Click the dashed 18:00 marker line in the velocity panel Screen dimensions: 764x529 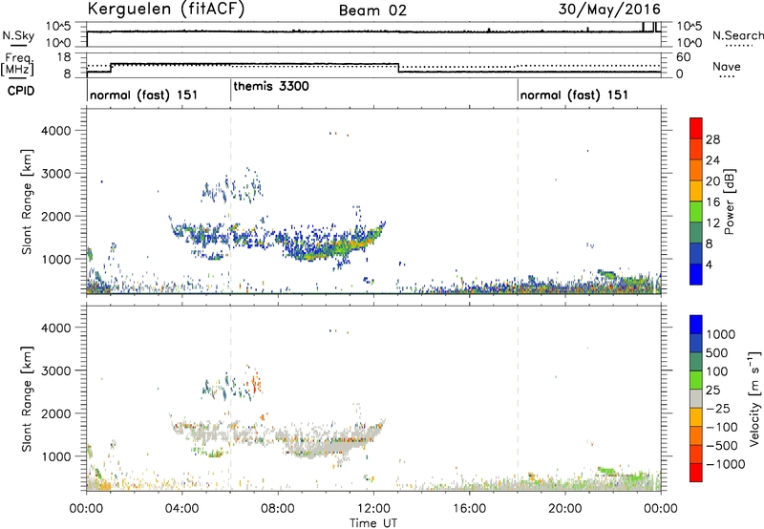tap(518, 398)
